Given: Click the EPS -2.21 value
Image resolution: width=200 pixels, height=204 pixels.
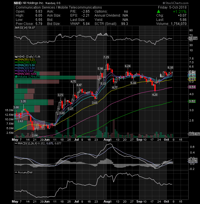Looking at the screenshot, I should 86,15.
